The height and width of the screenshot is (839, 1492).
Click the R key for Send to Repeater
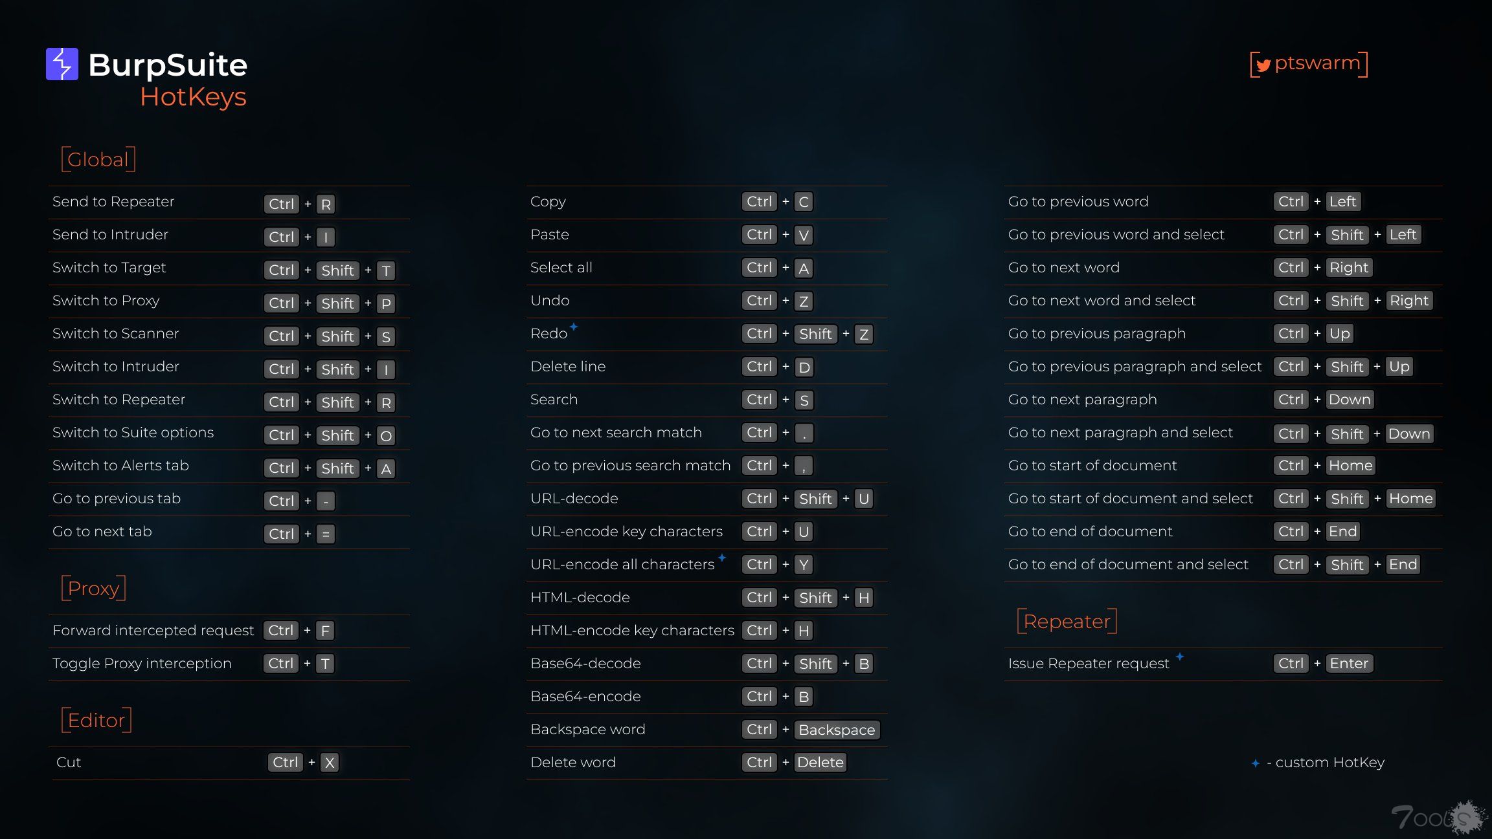(x=326, y=204)
